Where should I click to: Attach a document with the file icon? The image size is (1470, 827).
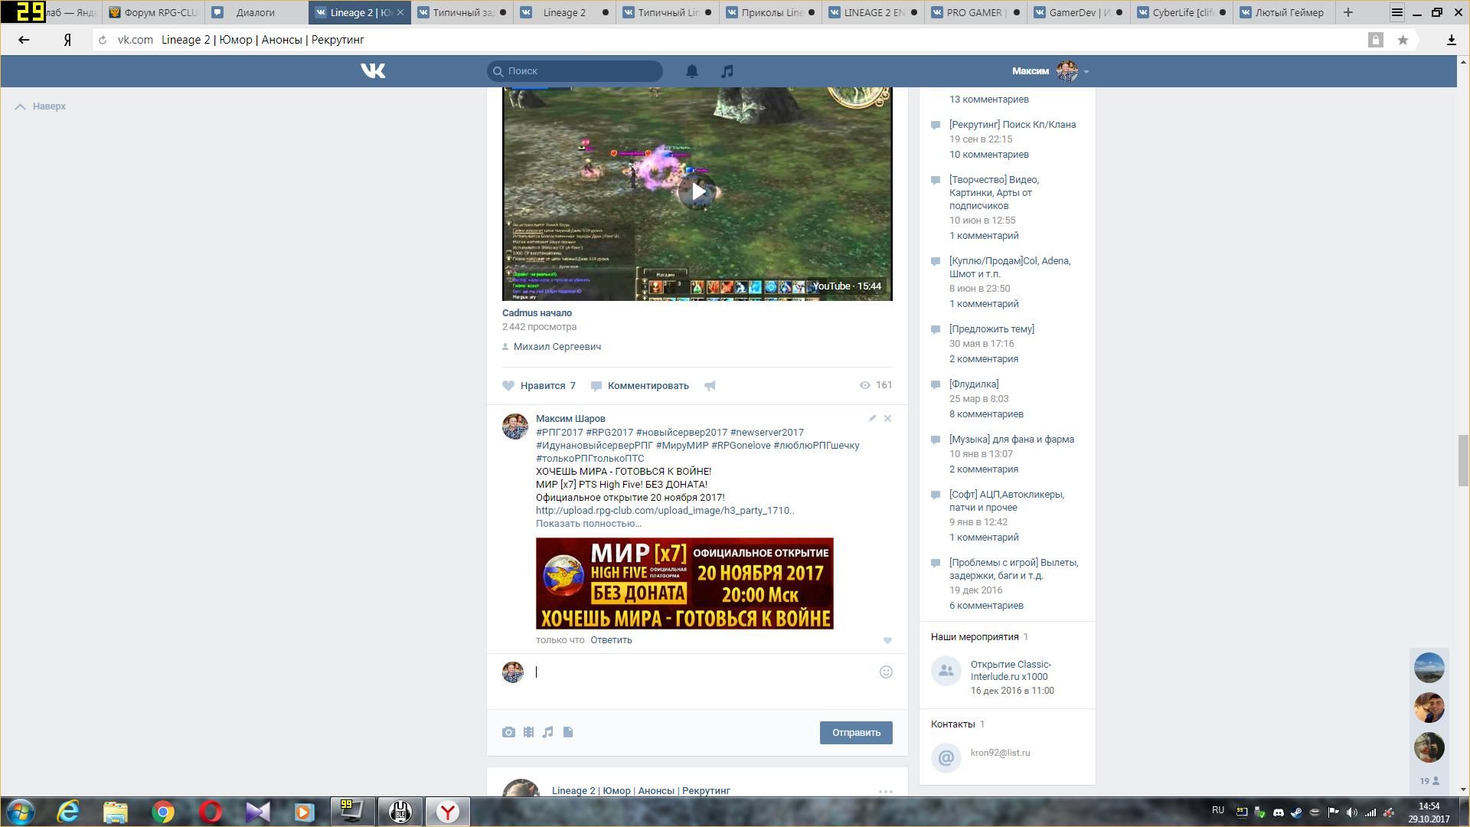(x=568, y=733)
